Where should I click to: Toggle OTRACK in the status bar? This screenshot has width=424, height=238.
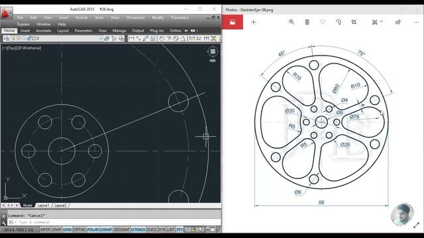[x=138, y=229]
